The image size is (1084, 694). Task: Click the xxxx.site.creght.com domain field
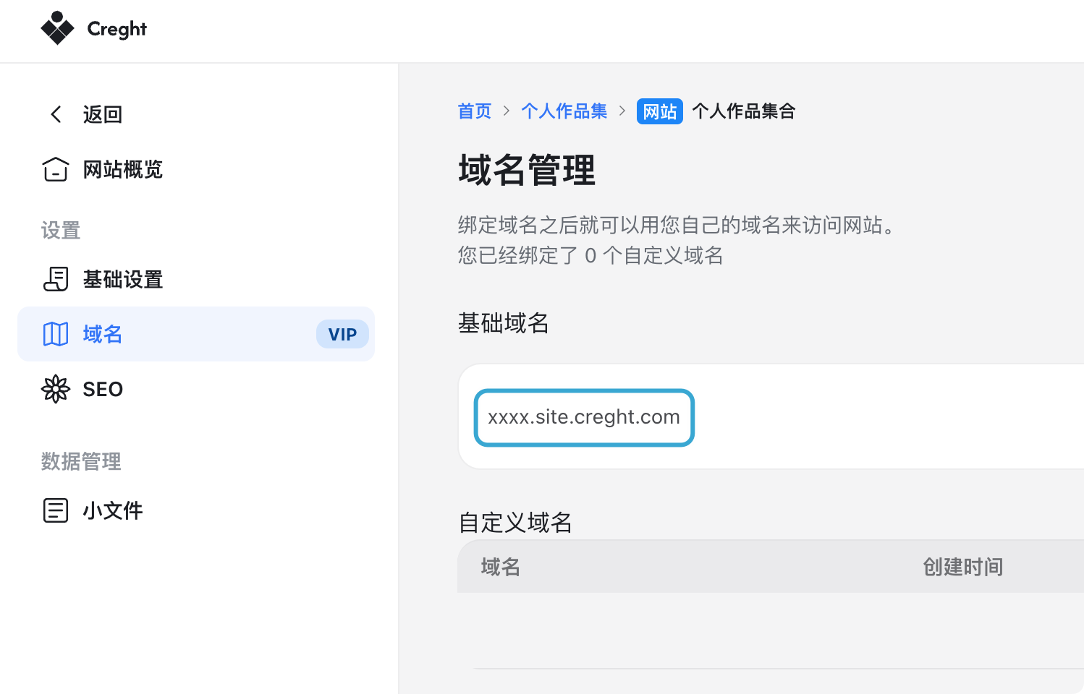584,417
